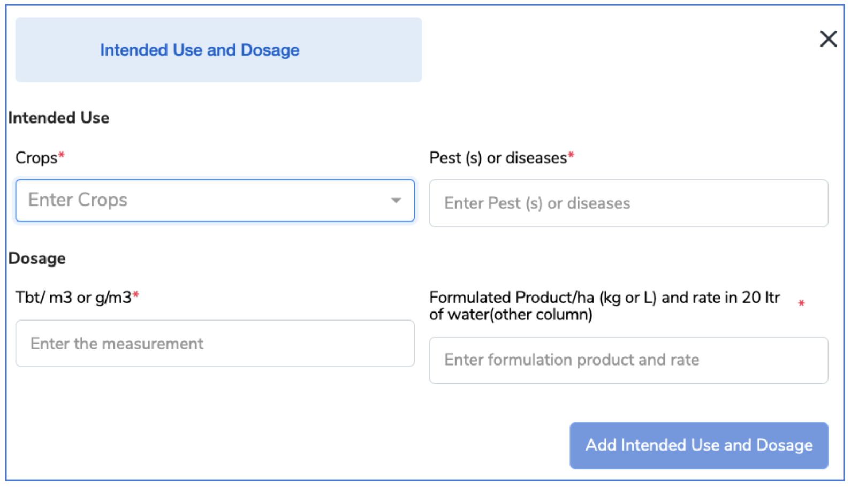Select the formulation product and rate field
The width and height of the screenshot is (851, 487).
[628, 360]
